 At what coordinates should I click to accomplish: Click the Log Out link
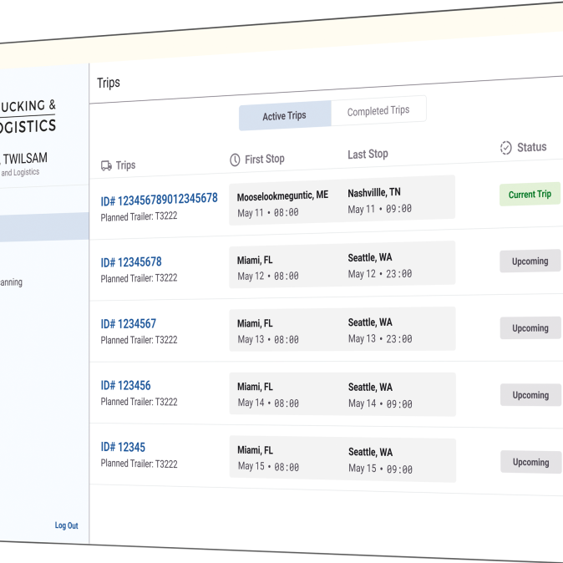[x=66, y=525]
